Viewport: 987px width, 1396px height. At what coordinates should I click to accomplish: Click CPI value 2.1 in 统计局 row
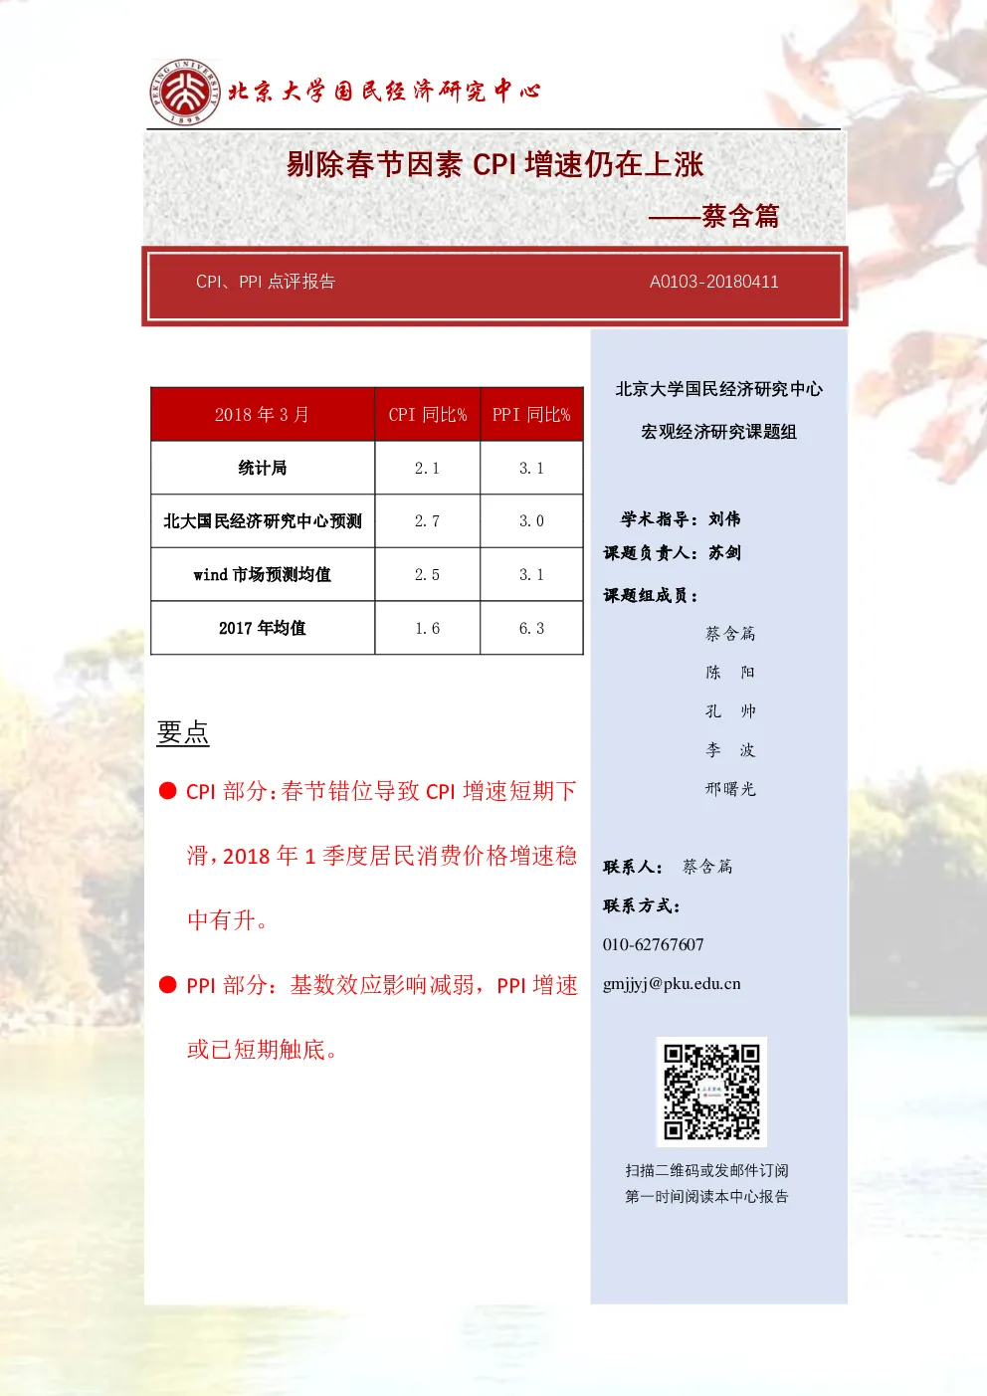click(x=427, y=468)
